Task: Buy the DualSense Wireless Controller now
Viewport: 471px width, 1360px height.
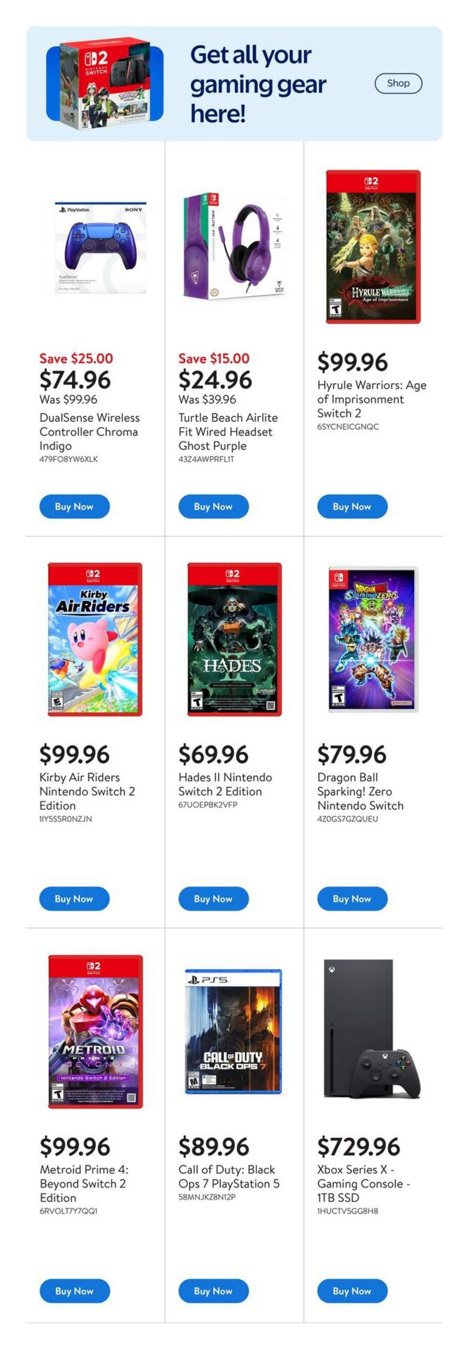Action: (74, 507)
